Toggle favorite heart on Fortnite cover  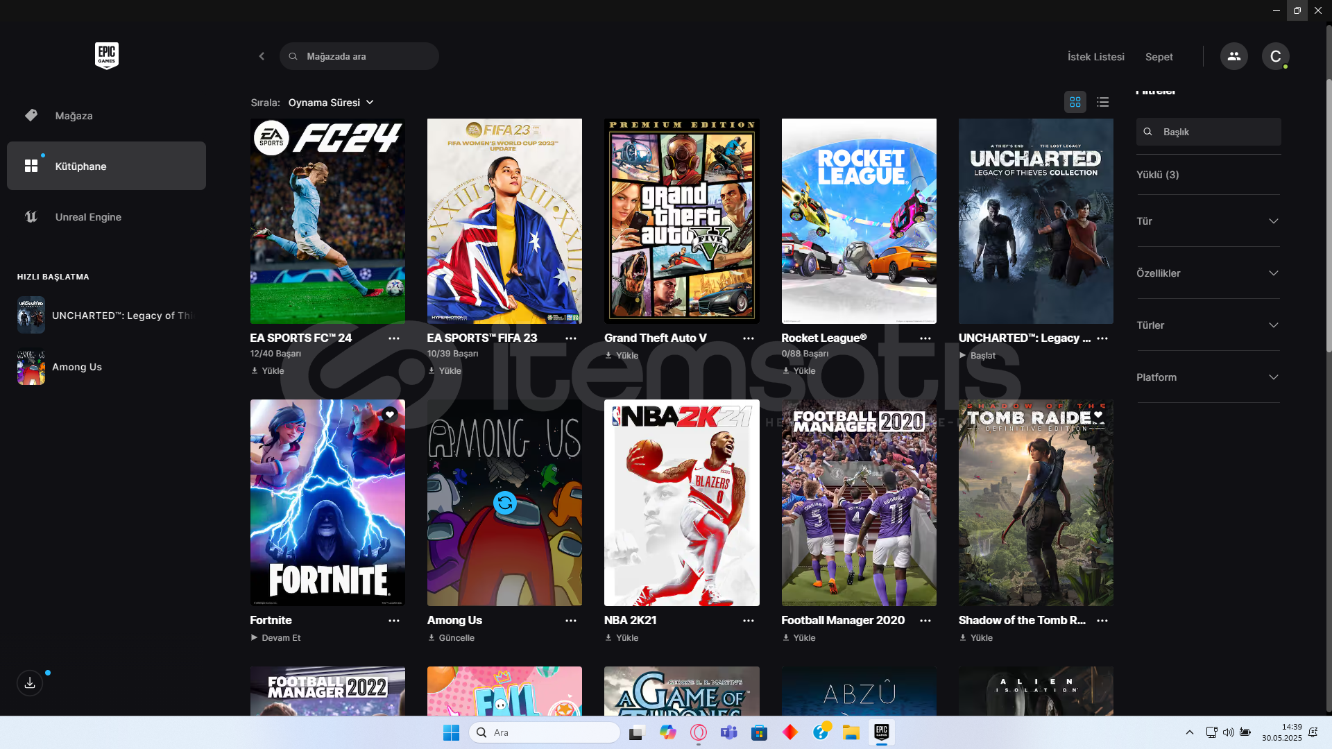click(390, 415)
